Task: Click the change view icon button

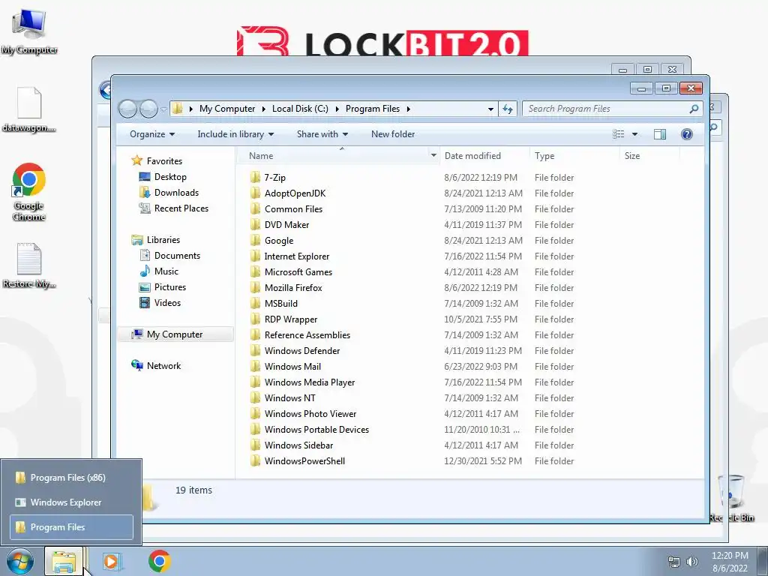Action: [619, 134]
